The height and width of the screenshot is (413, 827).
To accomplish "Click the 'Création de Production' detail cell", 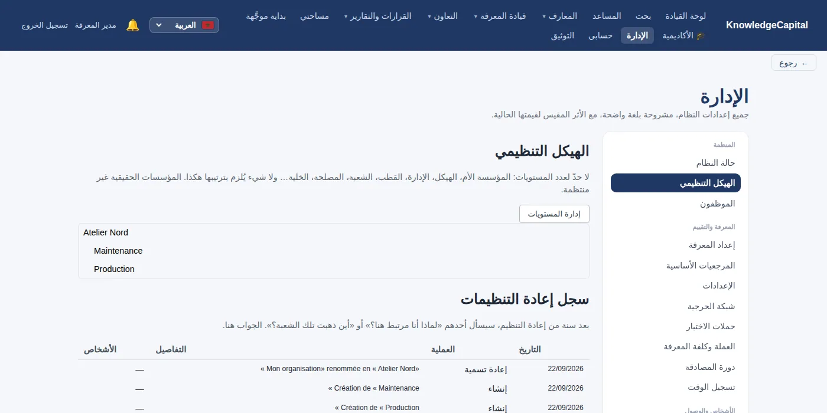I will [377, 408].
